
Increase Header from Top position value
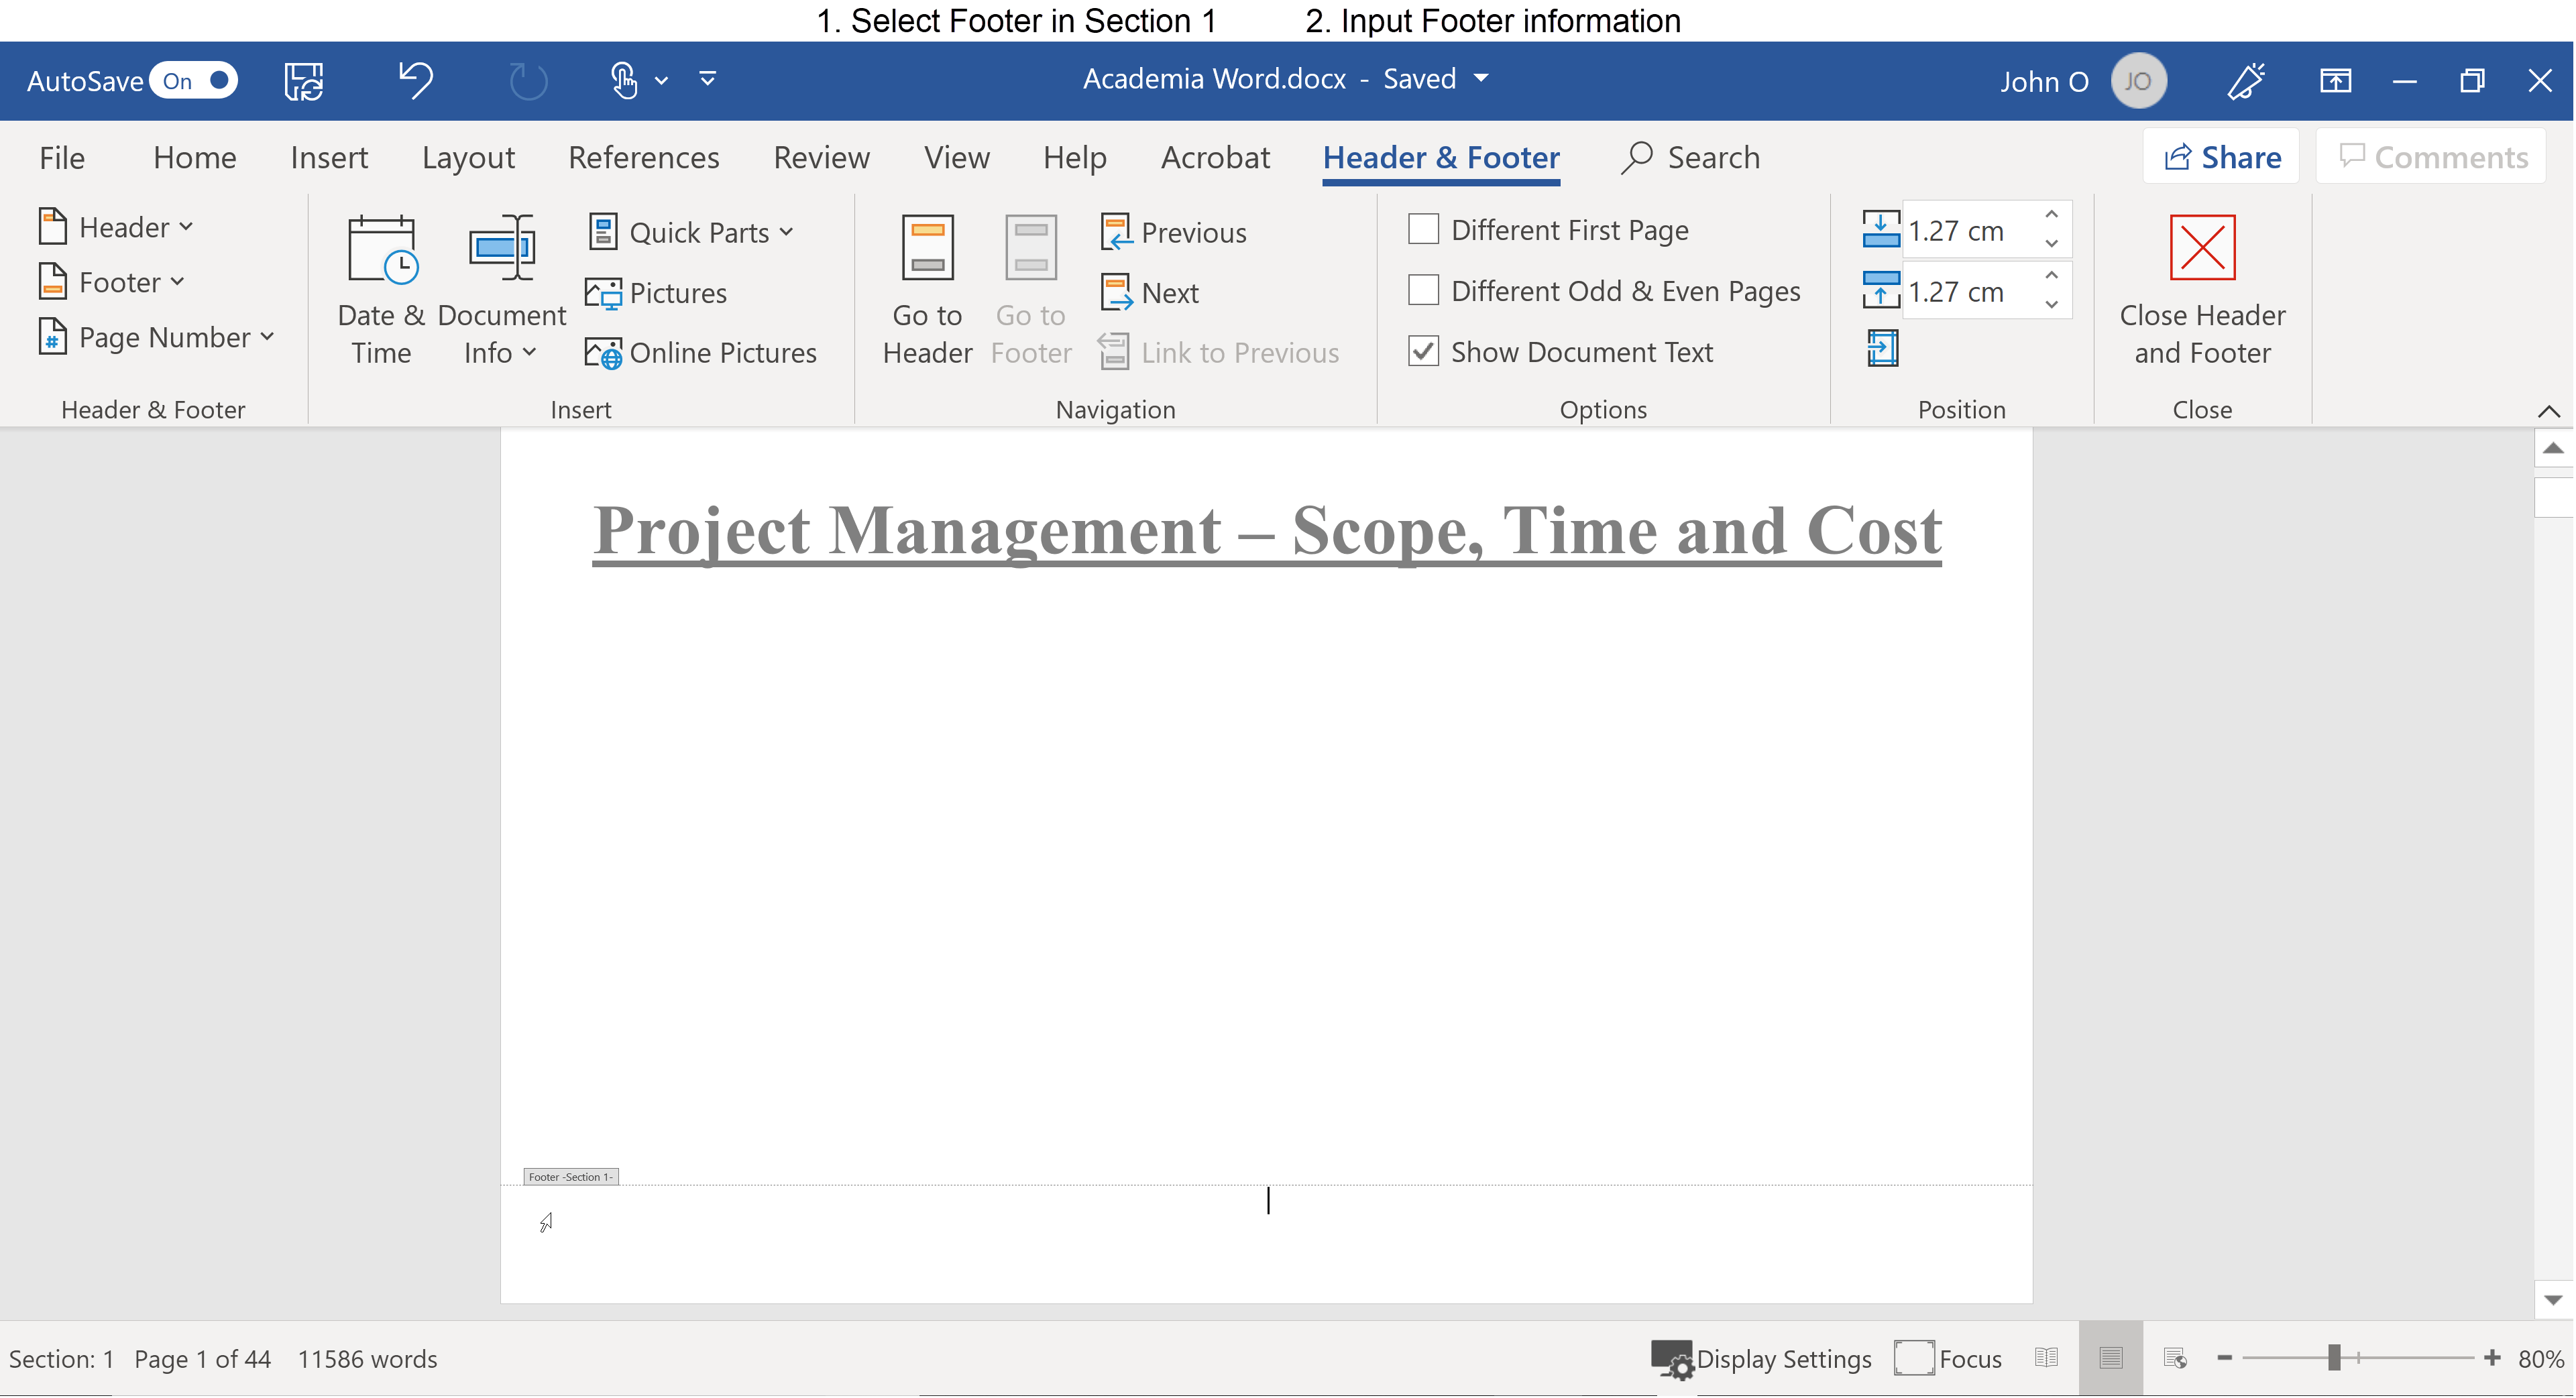coord(2052,215)
